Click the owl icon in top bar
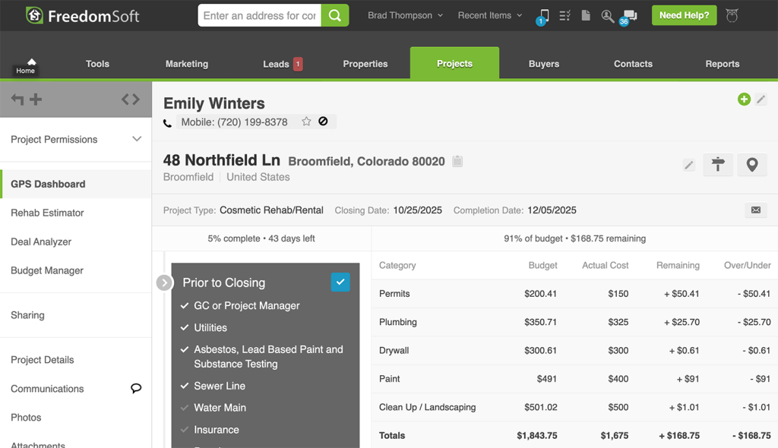The height and width of the screenshot is (448, 778). [x=732, y=15]
